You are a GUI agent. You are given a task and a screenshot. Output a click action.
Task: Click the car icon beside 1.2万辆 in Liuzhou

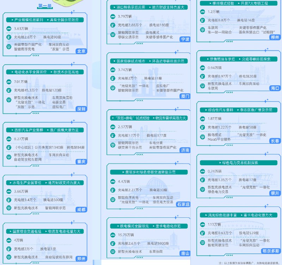pyautogui.click(x=202, y=11)
